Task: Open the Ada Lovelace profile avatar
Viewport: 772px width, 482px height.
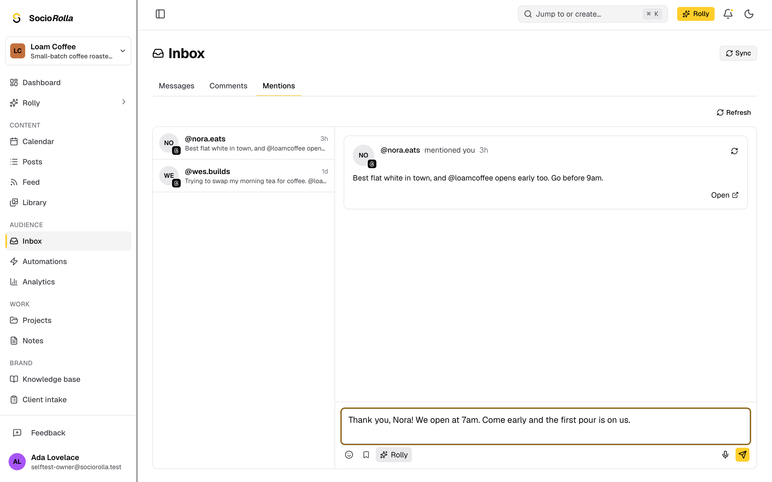Action: coord(17,462)
